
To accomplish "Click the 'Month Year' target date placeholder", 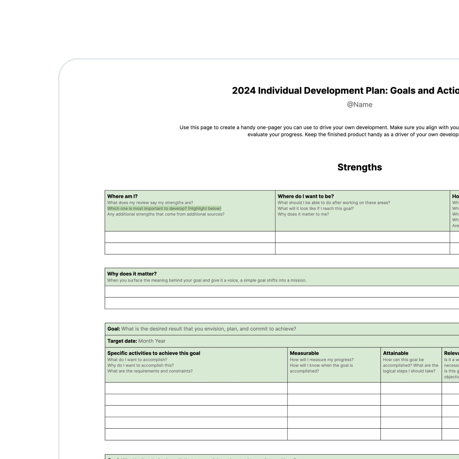I will pos(152,341).
